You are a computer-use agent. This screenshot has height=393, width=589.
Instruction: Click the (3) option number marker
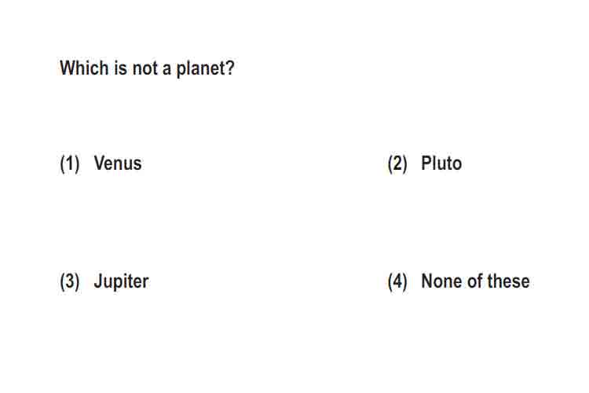pos(70,282)
